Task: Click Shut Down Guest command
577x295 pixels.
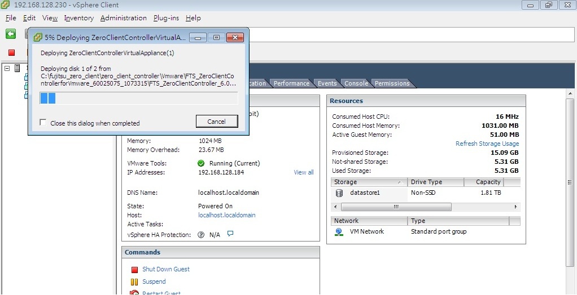Action: (x=166, y=269)
